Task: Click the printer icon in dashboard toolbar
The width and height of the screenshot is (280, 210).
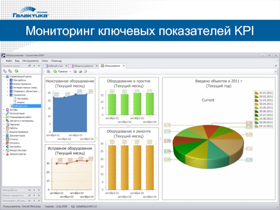Action: coord(80,71)
